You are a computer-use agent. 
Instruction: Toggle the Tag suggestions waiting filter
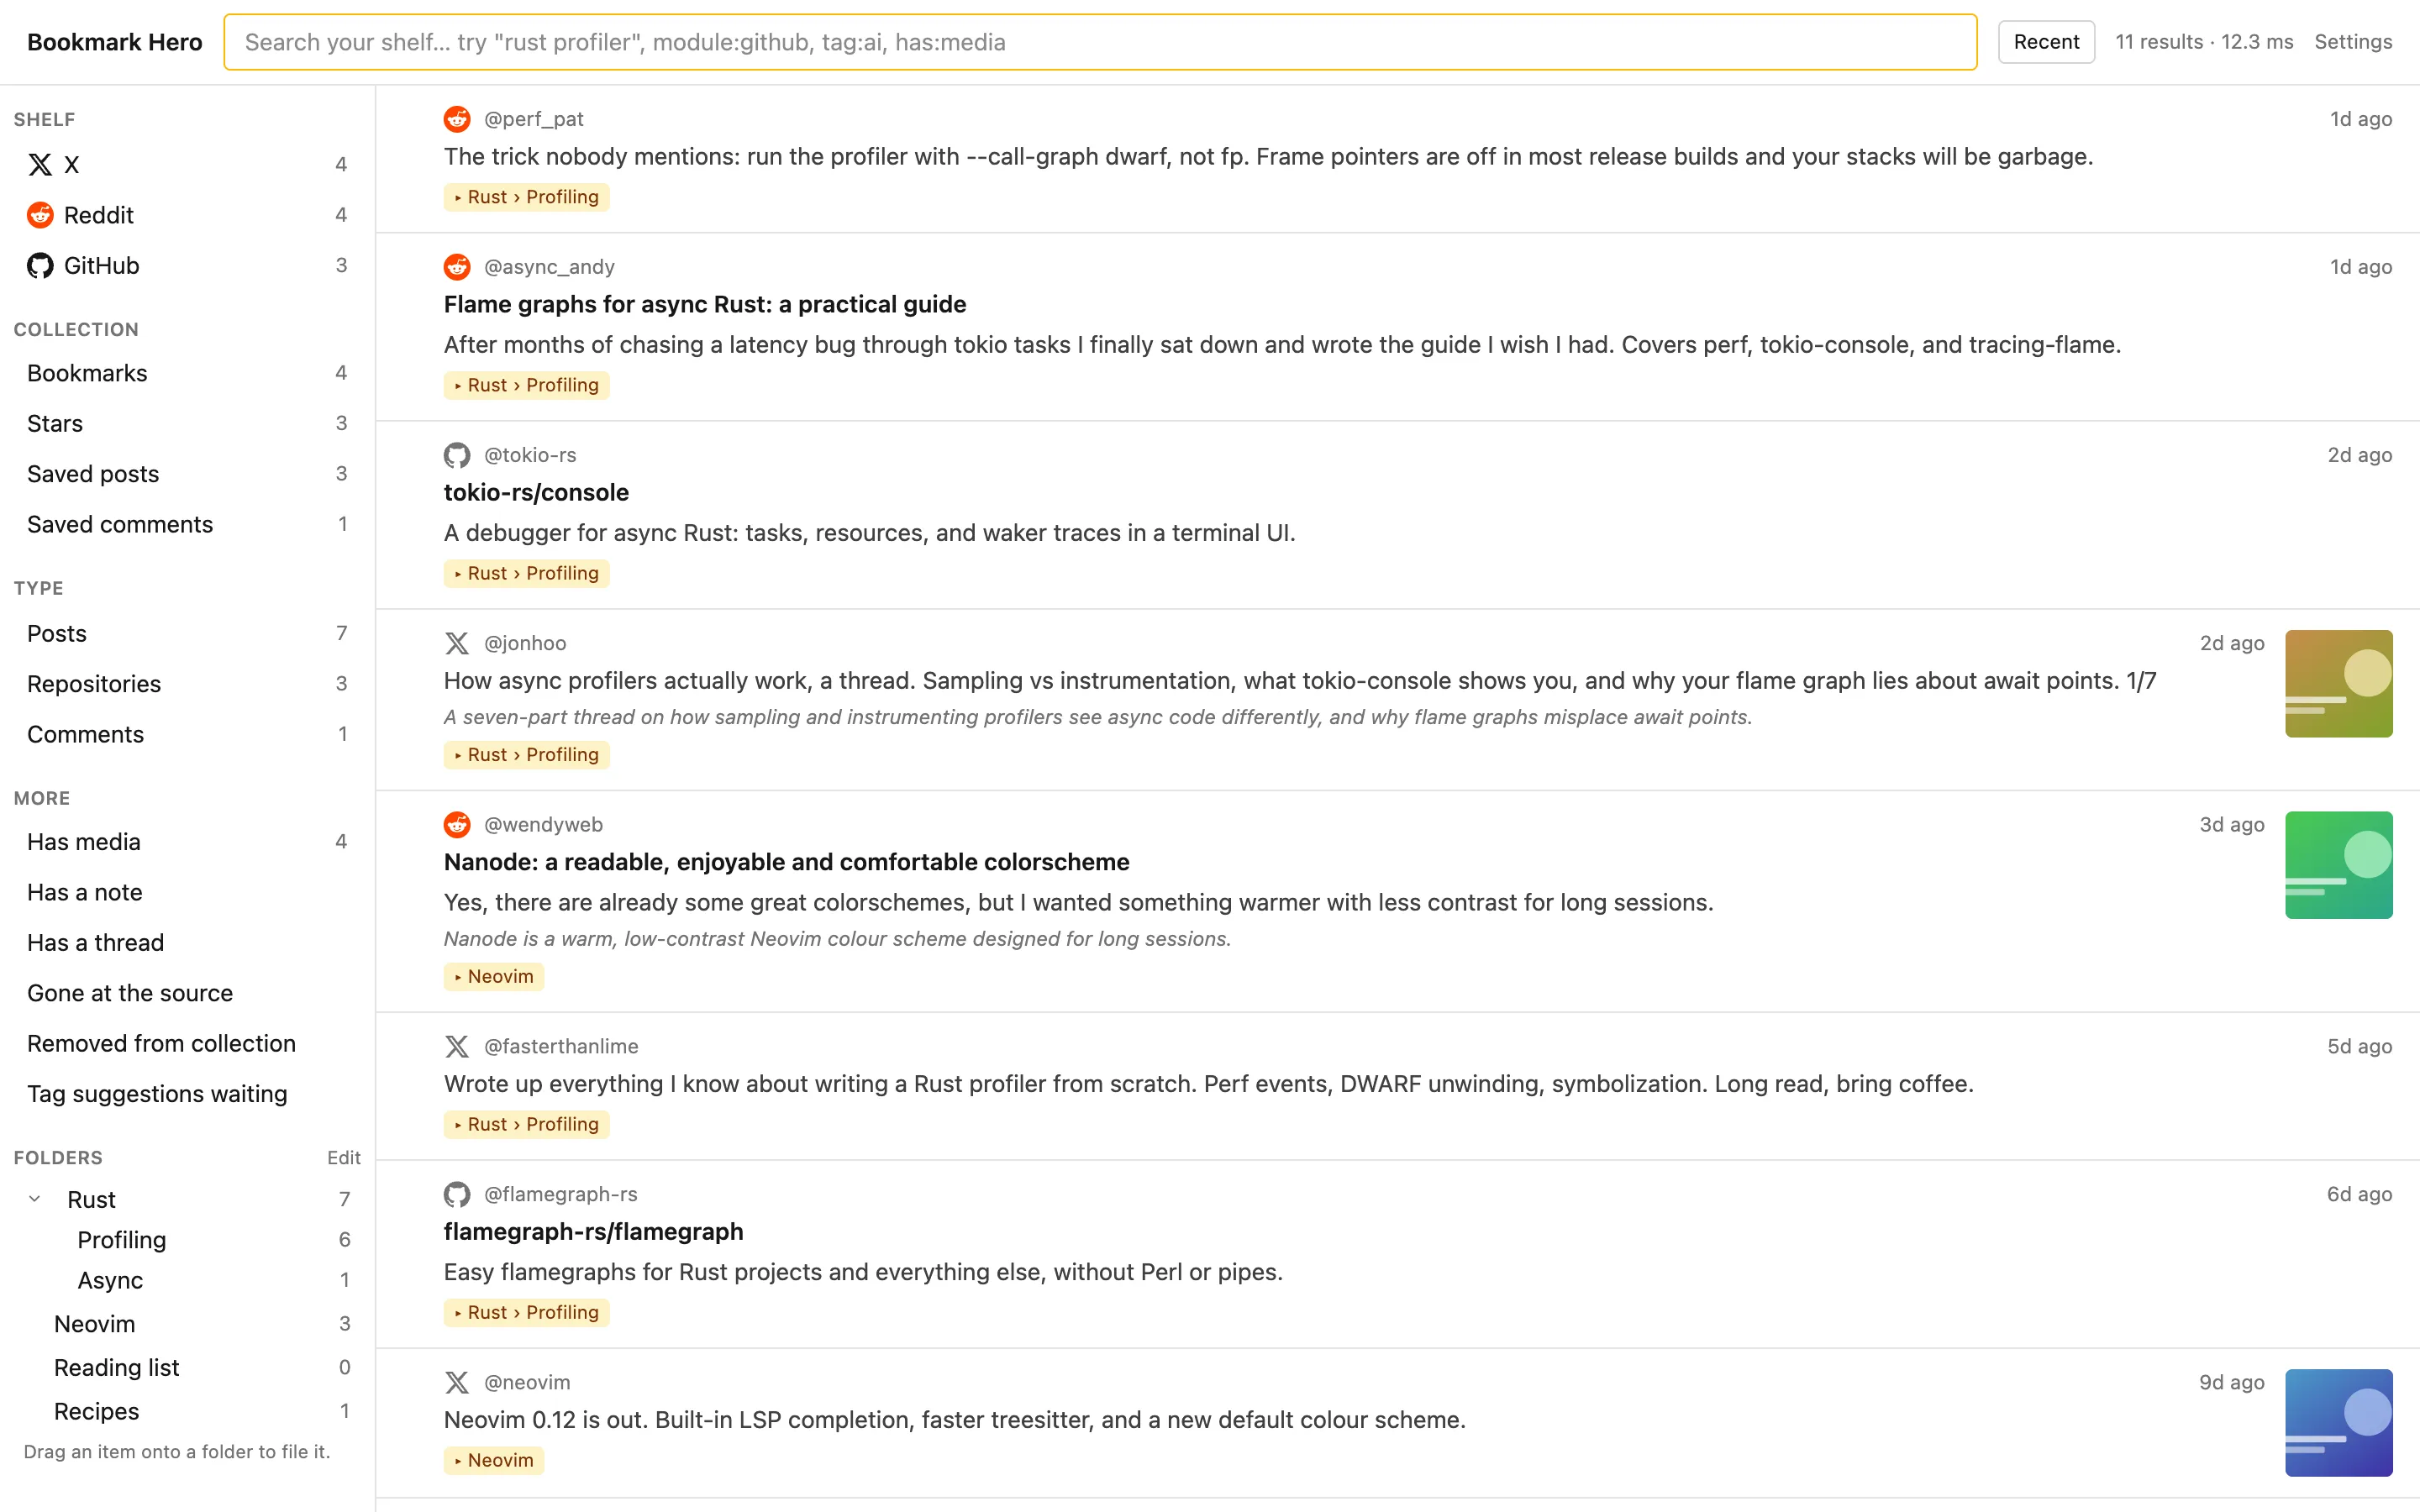click(x=187, y=1094)
